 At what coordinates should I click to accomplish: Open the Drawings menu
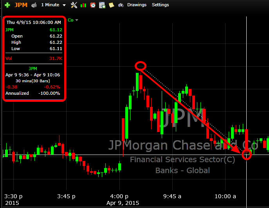(137, 5)
